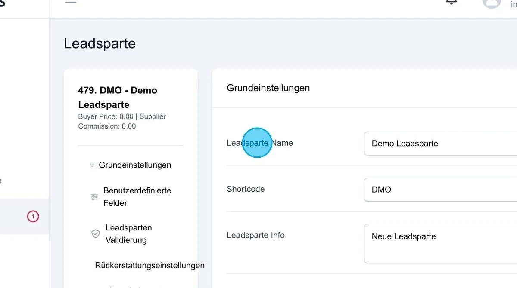Focus the Leadsparte Info text area
The width and height of the screenshot is (517, 288).
pyautogui.click(x=440, y=244)
